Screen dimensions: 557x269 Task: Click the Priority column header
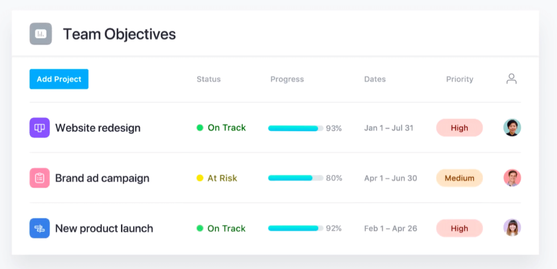tap(460, 79)
